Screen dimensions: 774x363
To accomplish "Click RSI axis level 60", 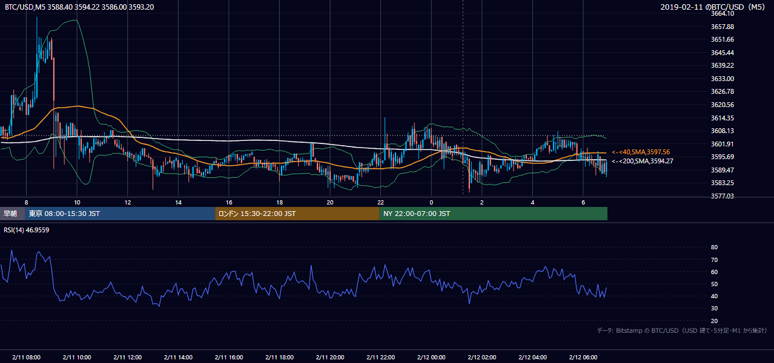I will pyautogui.click(x=715, y=272).
